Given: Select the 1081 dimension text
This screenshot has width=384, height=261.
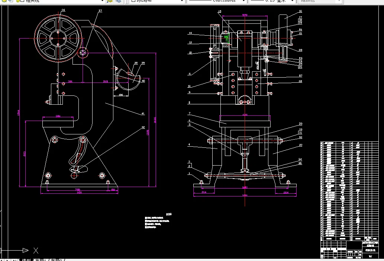Looking at the screenshot, I should pyautogui.click(x=245, y=187).
